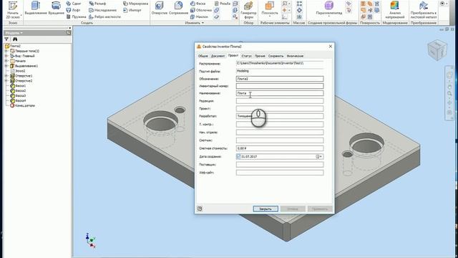Viewport: 458px width, 258px height.
Task: Open the browser filter icon
Action: (x=6, y=39)
